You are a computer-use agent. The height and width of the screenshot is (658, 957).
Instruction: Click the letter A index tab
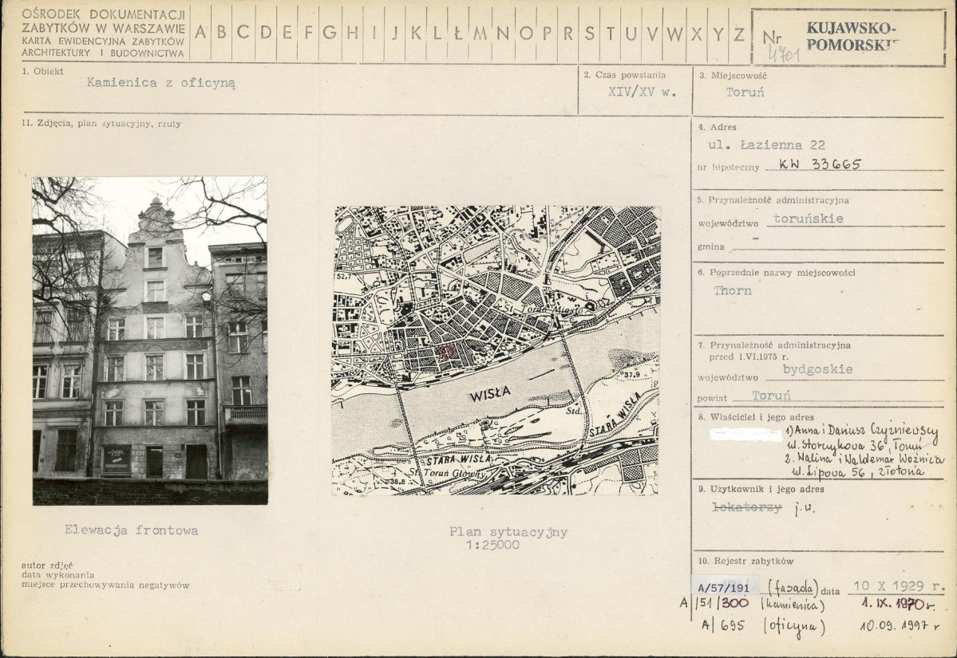[x=200, y=33]
